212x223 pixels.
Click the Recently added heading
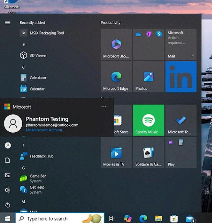(32, 23)
